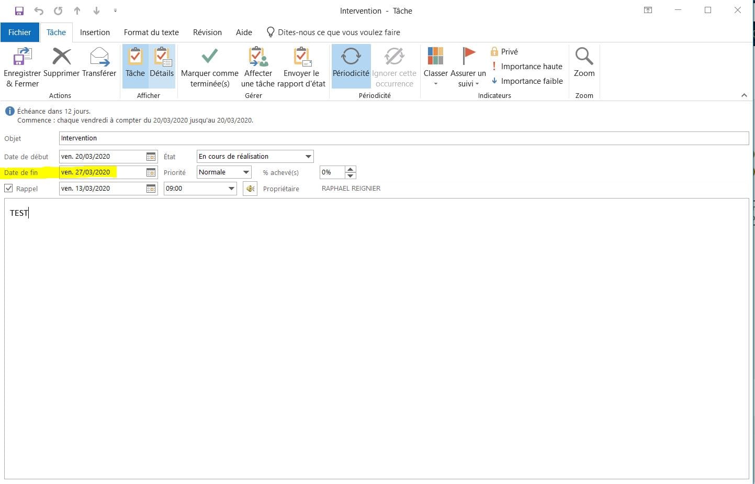
Task: Open Affecter une tâche
Action: click(x=257, y=57)
